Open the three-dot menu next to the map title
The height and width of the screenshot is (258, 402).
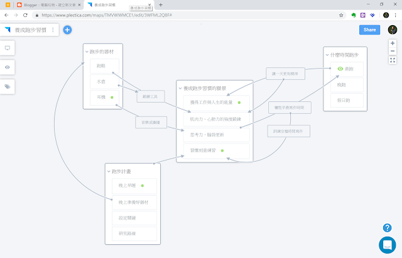click(x=53, y=30)
